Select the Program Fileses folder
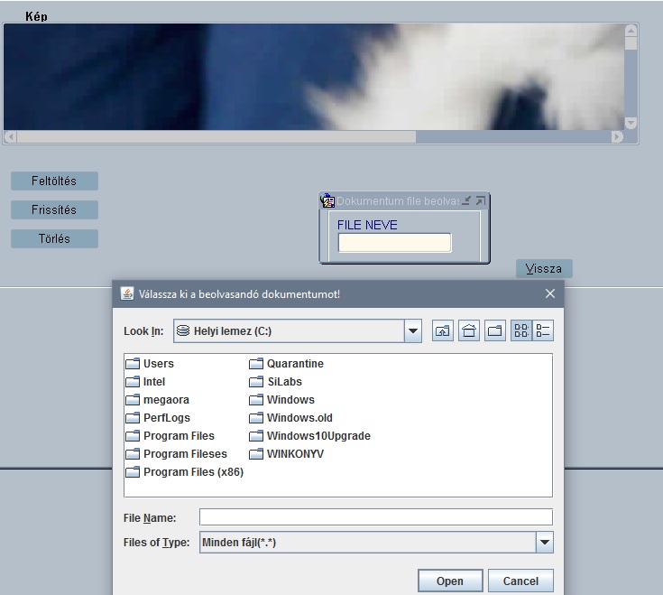Image resolution: width=663 pixels, height=595 pixels. pos(176,454)
